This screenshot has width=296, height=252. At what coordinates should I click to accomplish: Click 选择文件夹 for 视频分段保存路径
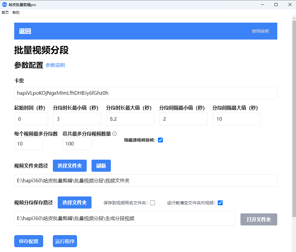(75, 203)
